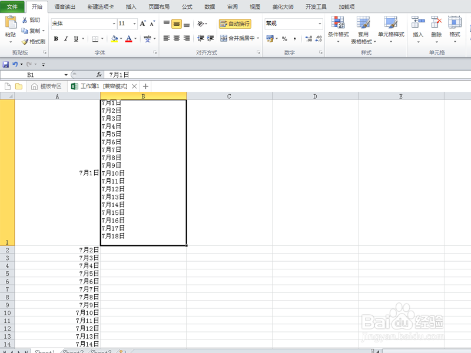Viewport: 471px width, 353px height.
Task: Click the phonetic guide (wén) icon
Action: (x=147, y=39)
